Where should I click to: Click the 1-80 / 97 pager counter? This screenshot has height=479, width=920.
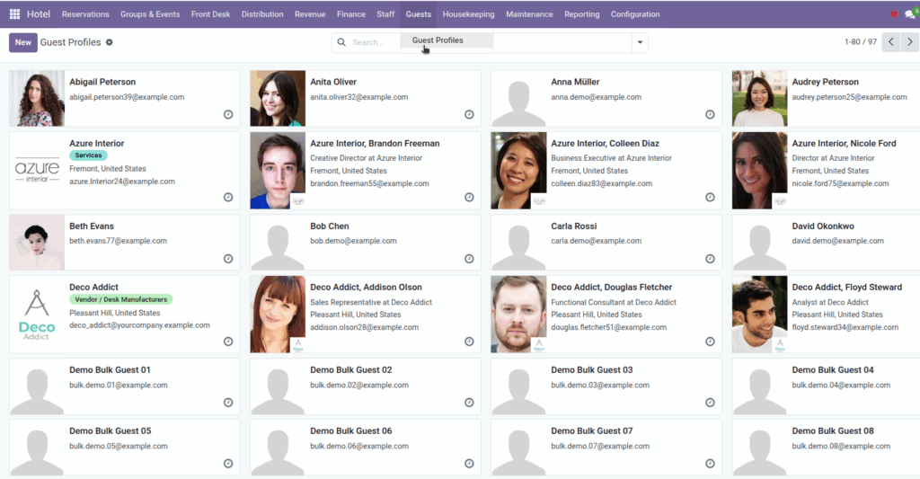[860, 41]
